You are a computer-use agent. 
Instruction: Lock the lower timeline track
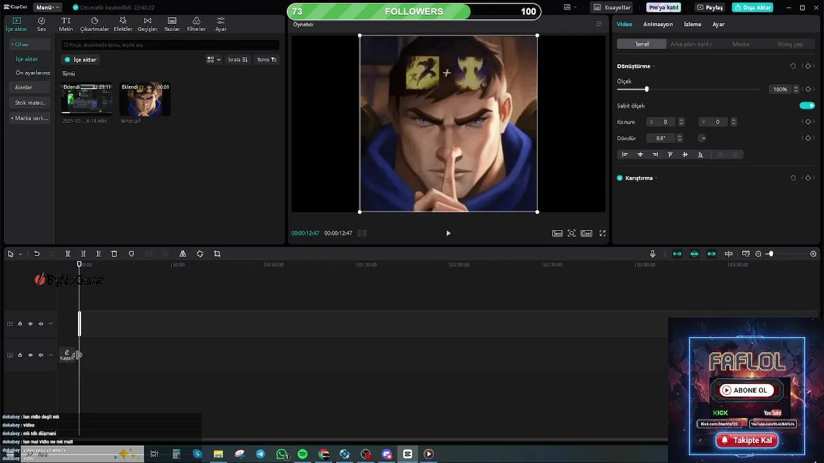pos(20,355)
